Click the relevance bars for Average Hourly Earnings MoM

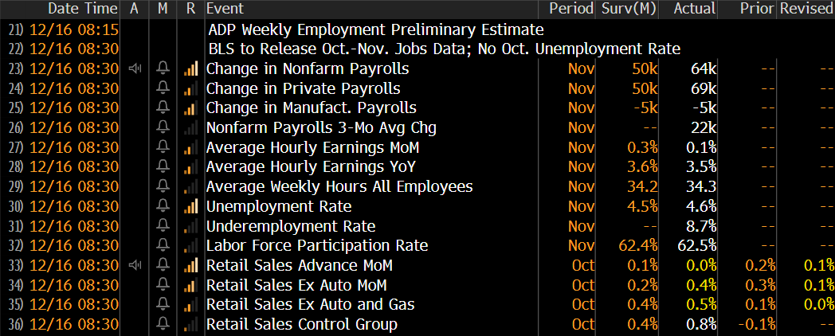coord(190,147)
